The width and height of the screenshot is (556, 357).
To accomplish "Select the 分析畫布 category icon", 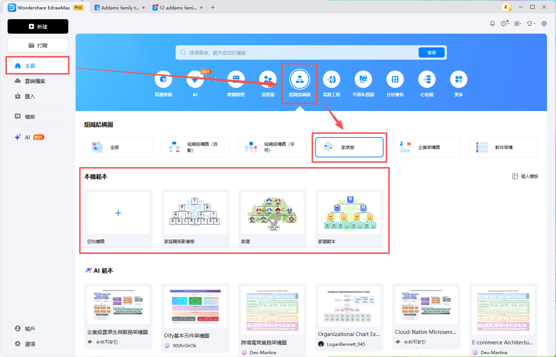I will [395, 79].
